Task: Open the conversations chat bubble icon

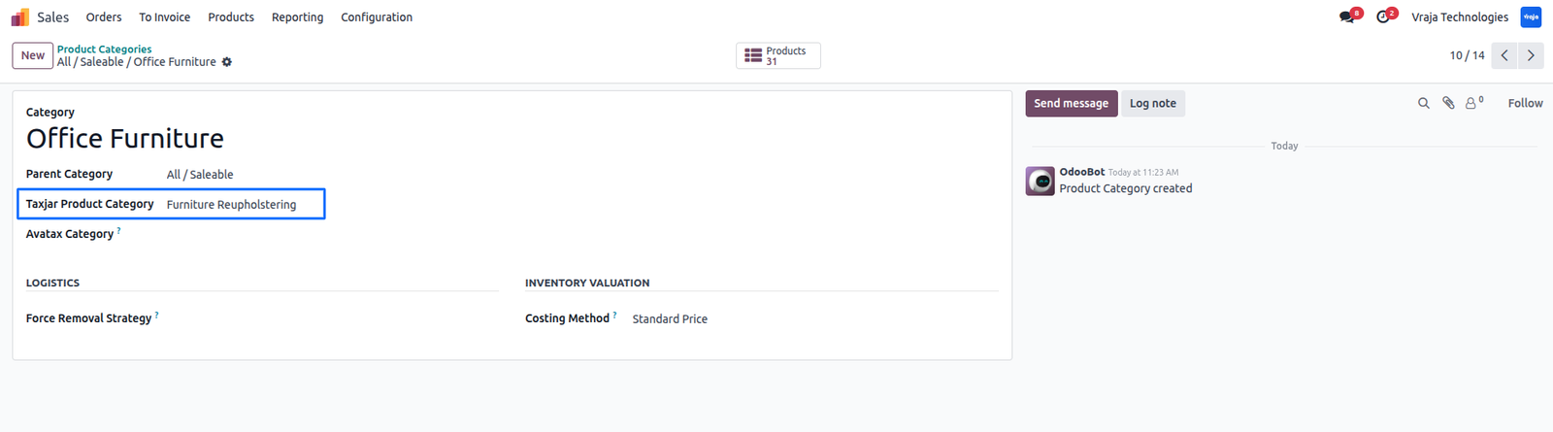Action: click(x=1346, y=17)
